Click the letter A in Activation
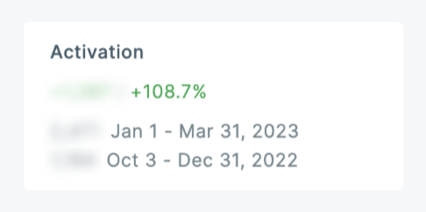426x212 pixels. coord(57,52)
